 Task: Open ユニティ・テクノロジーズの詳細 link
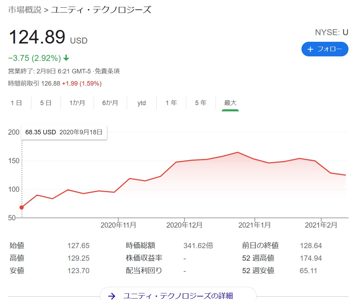coord(178,296)
